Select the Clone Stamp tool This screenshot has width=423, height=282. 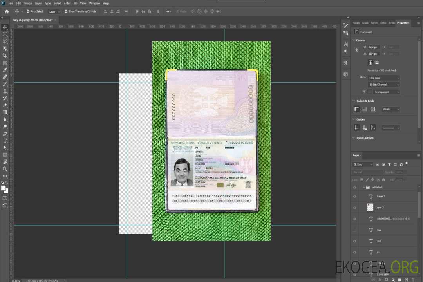pyautogui.click(x=5, y=91)
